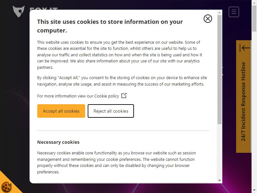The image size is (257, 193).
Task: Click the page scrollbar track below its thumb
Action: pyautogui.click(x=254, y=112)
